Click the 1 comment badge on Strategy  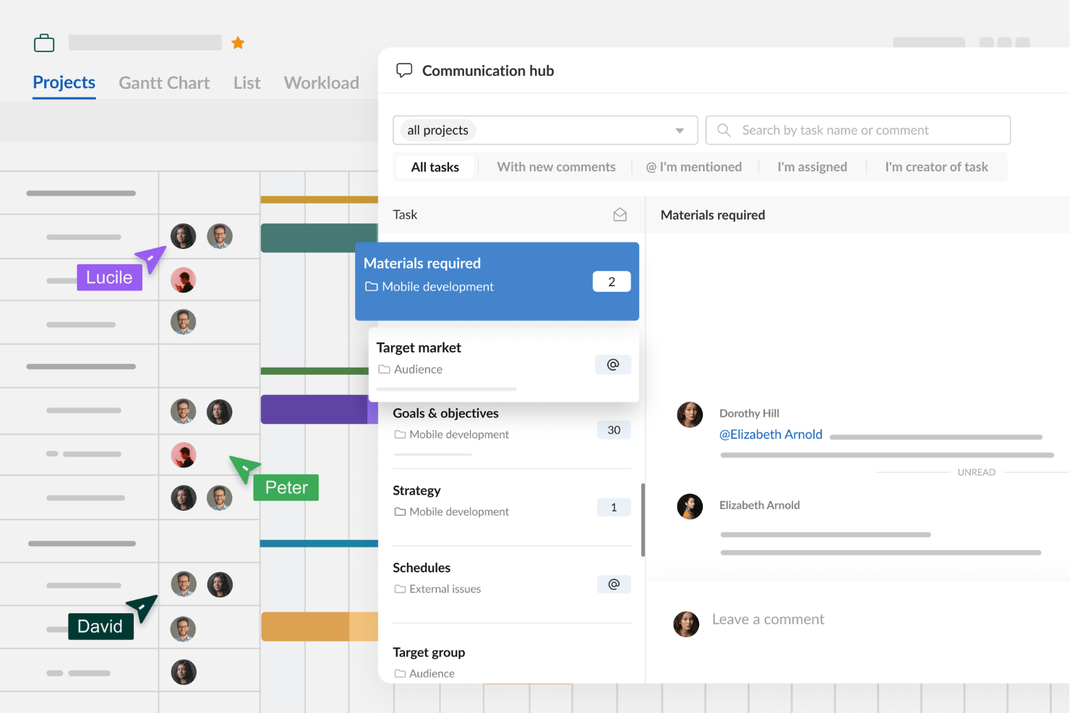coord(614,507)
